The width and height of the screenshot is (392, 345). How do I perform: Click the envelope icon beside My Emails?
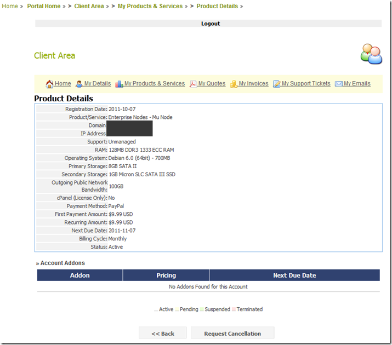coord(338,84)
